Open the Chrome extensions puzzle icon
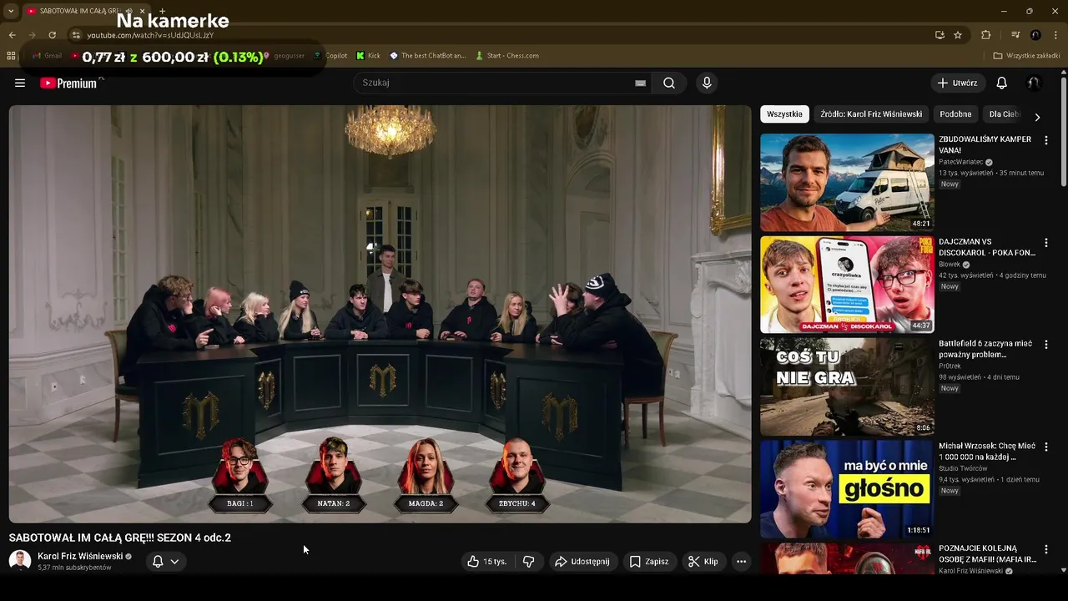The image size is (1068, 601). coord(985,35)
